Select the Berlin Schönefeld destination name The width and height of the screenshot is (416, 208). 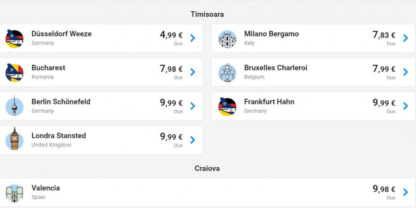[61, 102]
